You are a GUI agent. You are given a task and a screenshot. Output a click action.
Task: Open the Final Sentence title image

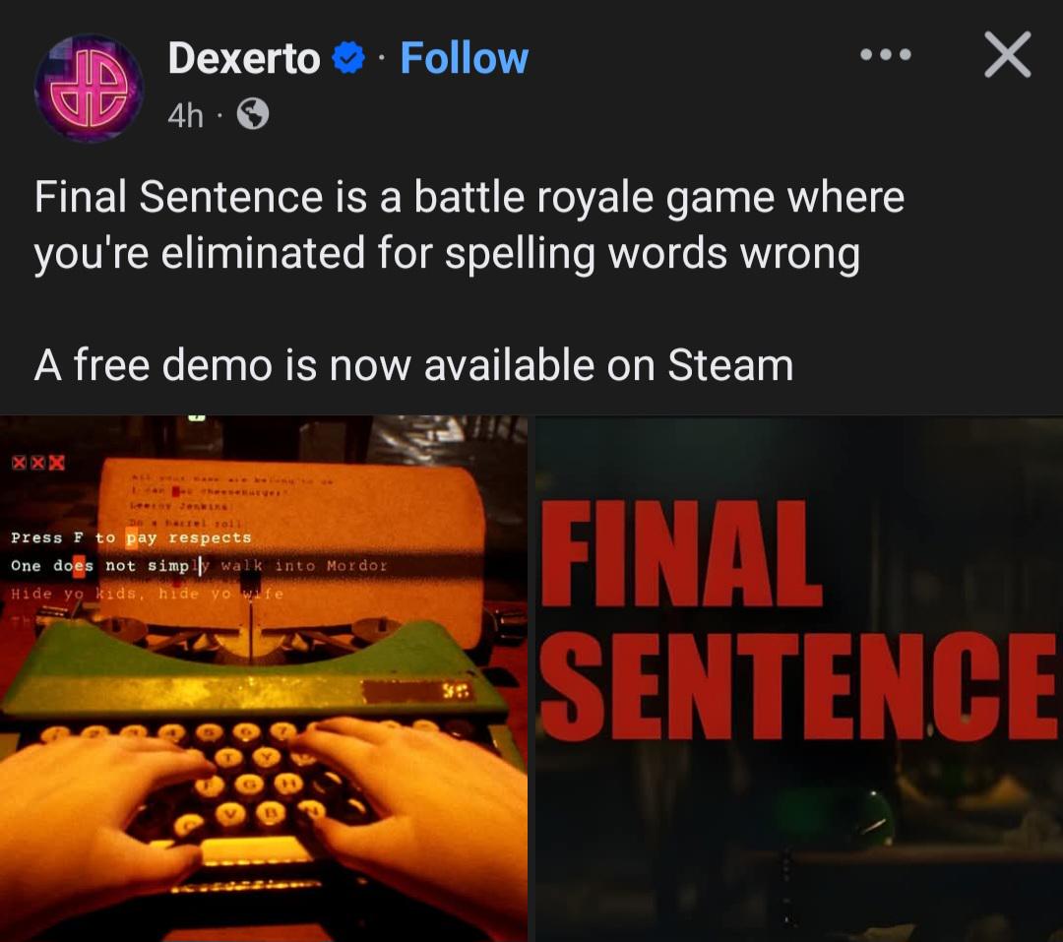click(799, 678)
